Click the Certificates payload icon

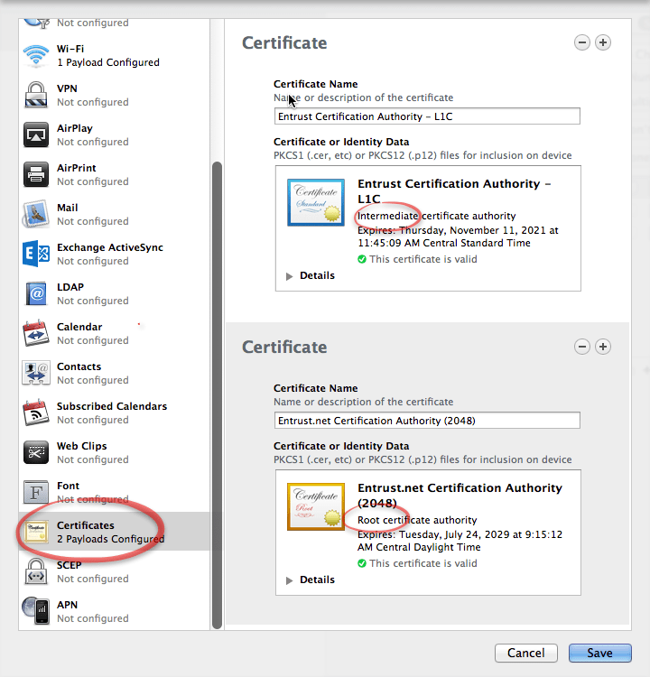tap(36, 532)
